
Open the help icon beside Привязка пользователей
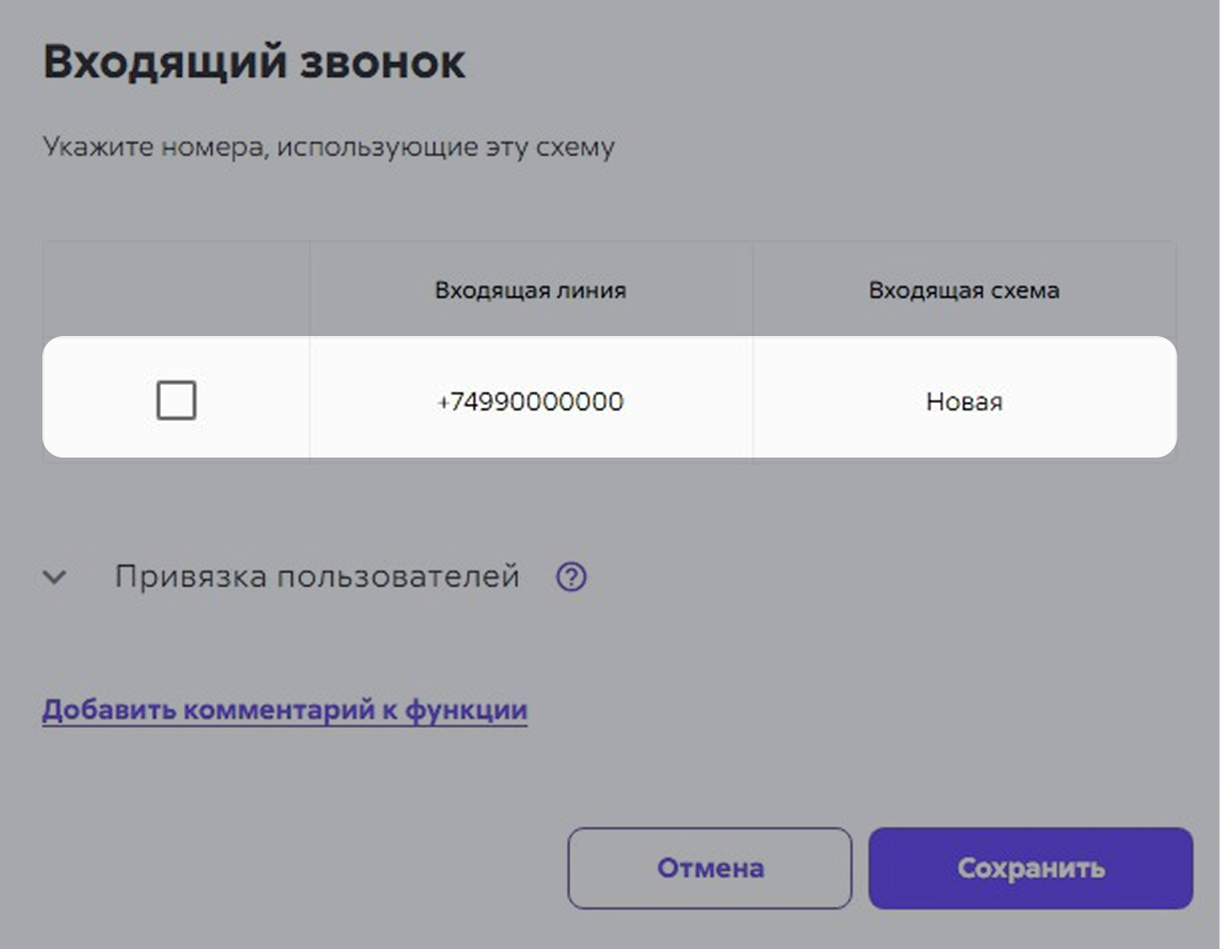[571, 576]
